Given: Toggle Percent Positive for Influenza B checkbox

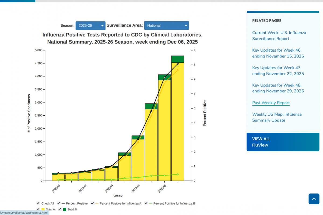Looking at the screenshot, I should (146, 203).
